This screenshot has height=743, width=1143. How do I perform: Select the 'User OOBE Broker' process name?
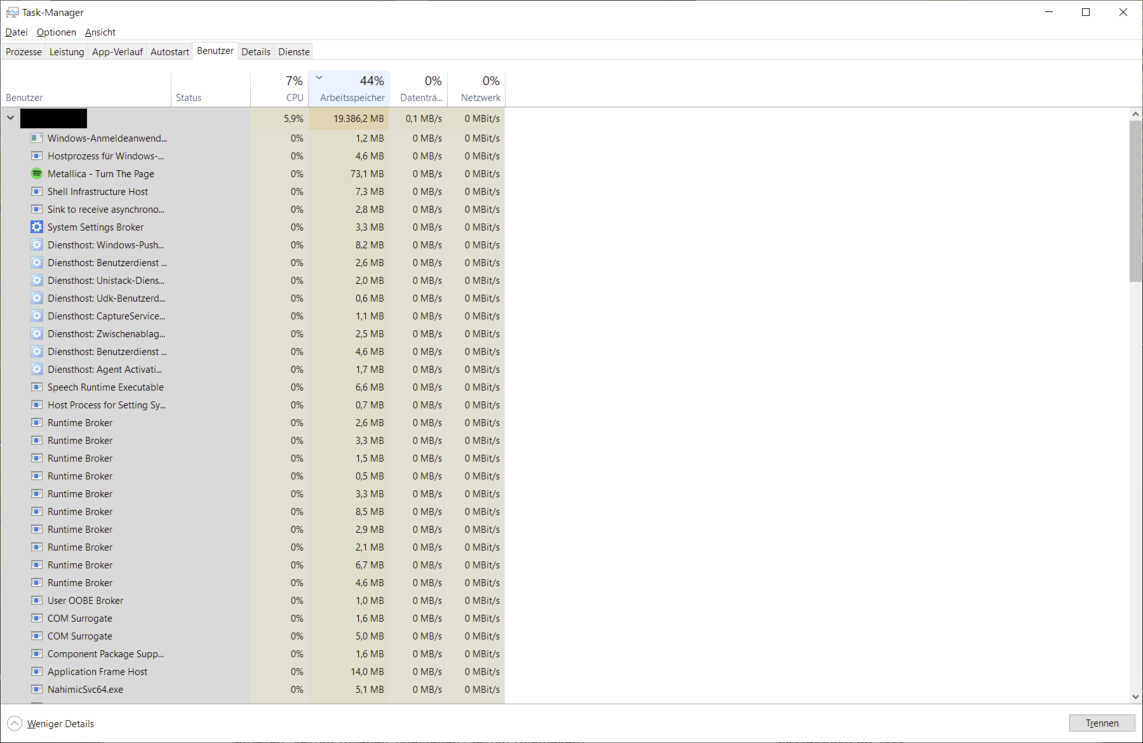pyautogui.click(x=85, y=600)
